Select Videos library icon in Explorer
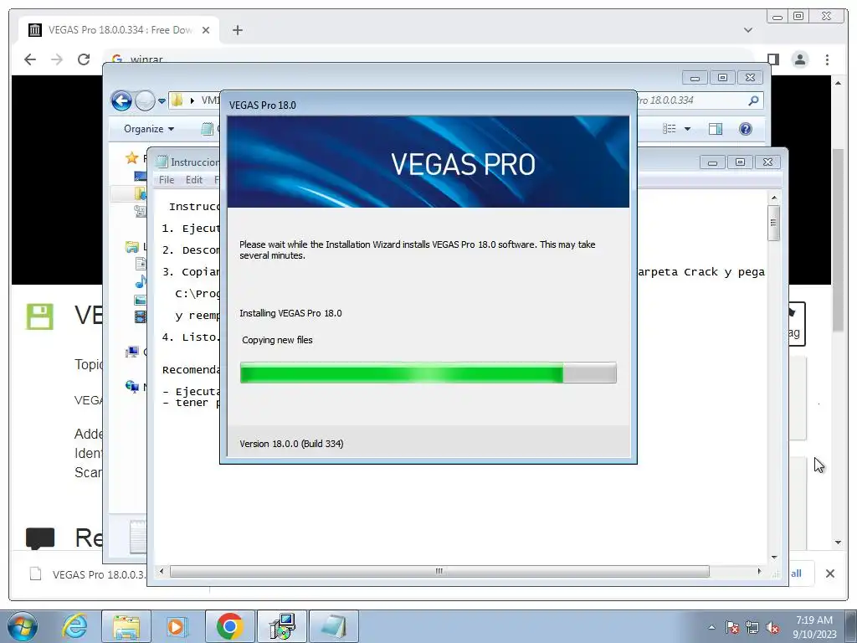857x643 pixels. click(141, 316)
